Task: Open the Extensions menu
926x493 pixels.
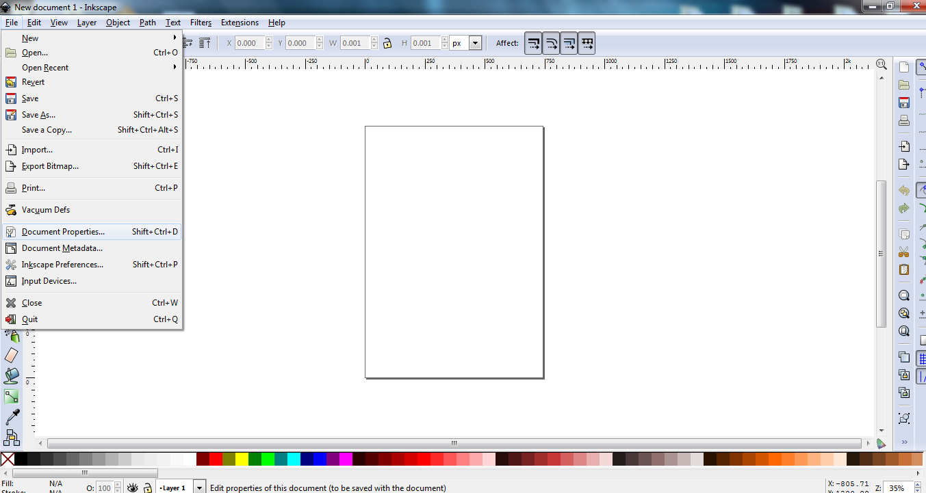Action: (x=240, y=23)
